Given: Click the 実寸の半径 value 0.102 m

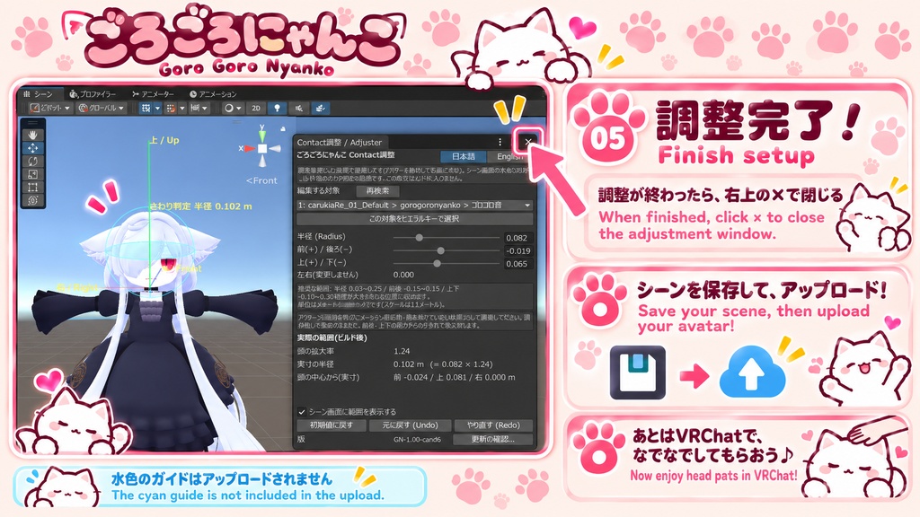Looking at the screenshot, I should [443, 364].
